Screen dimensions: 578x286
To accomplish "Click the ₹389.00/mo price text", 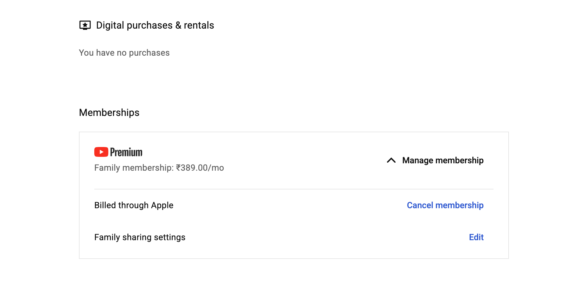I will tap(200, 168).
